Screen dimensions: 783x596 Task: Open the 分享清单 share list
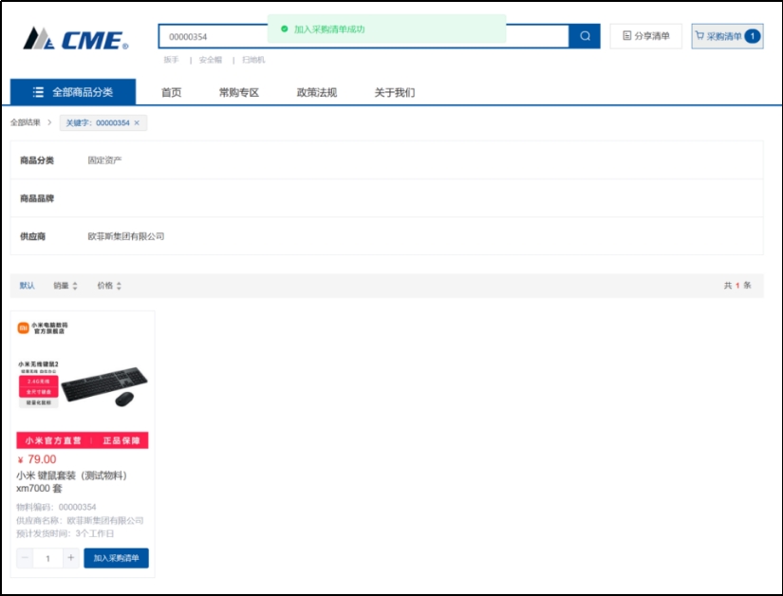point(645,36)
